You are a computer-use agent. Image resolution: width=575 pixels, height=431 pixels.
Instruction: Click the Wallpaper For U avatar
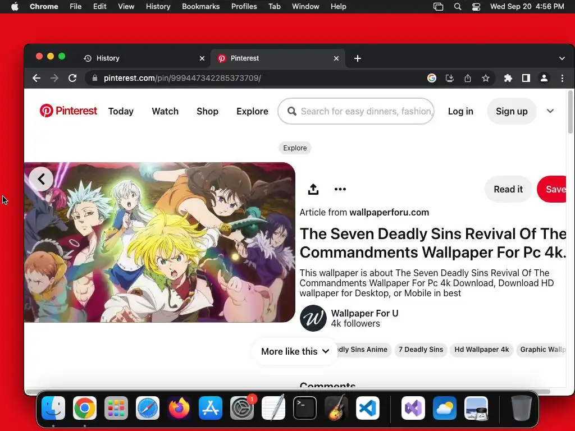point(313,318)
